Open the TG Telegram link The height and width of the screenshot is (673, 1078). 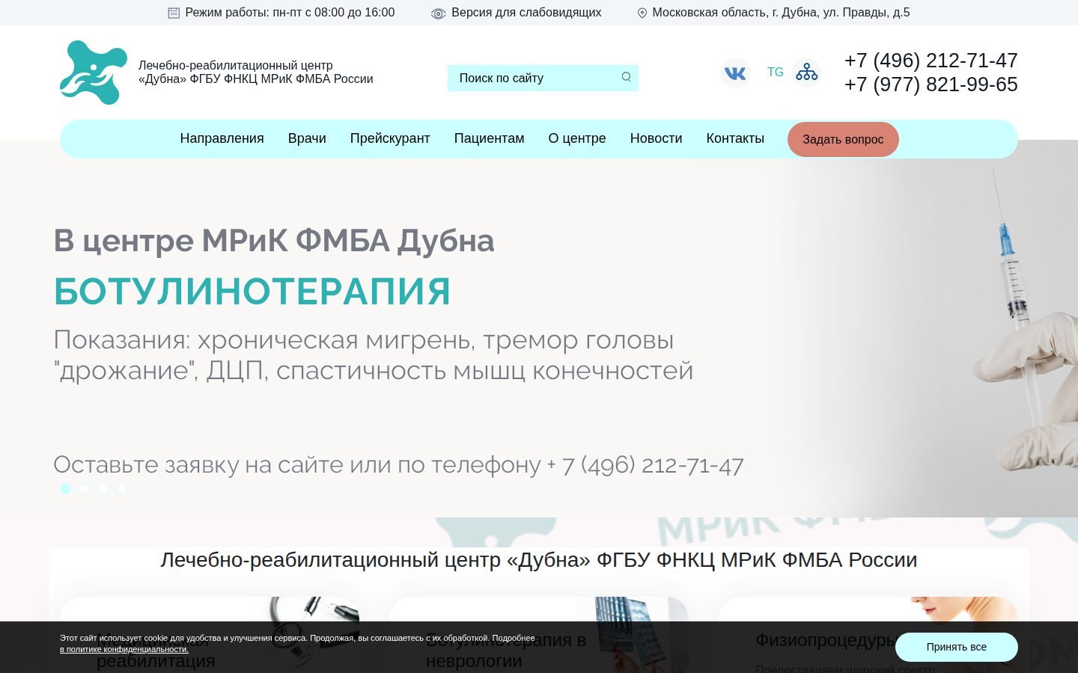tap(776, 73)
